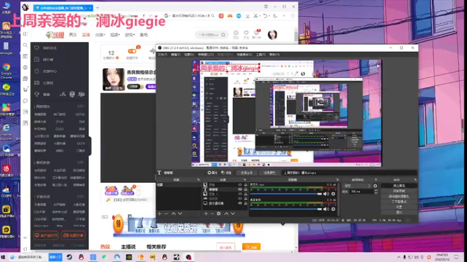Switch to the 相关推荐 tab below the banner
The height and width of the screenshot is (262, 467).
pyautogui.click(x=156, y=246)
